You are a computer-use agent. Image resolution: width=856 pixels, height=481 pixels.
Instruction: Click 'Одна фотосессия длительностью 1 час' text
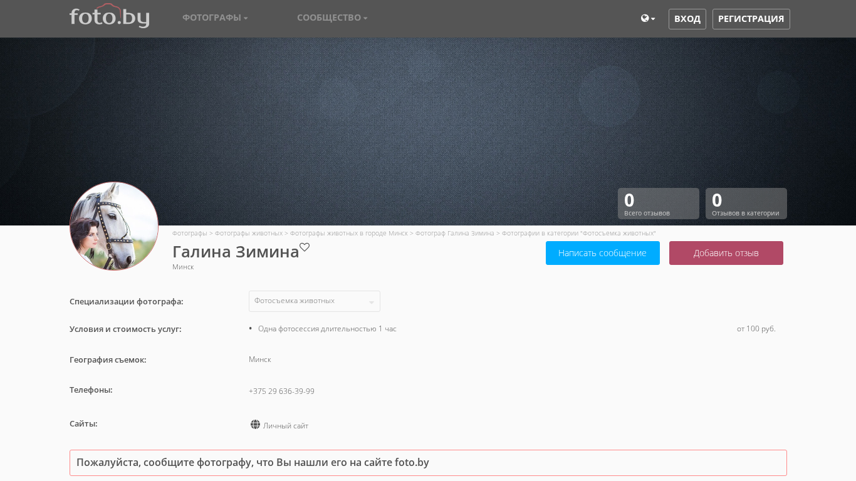coord(327,329)
